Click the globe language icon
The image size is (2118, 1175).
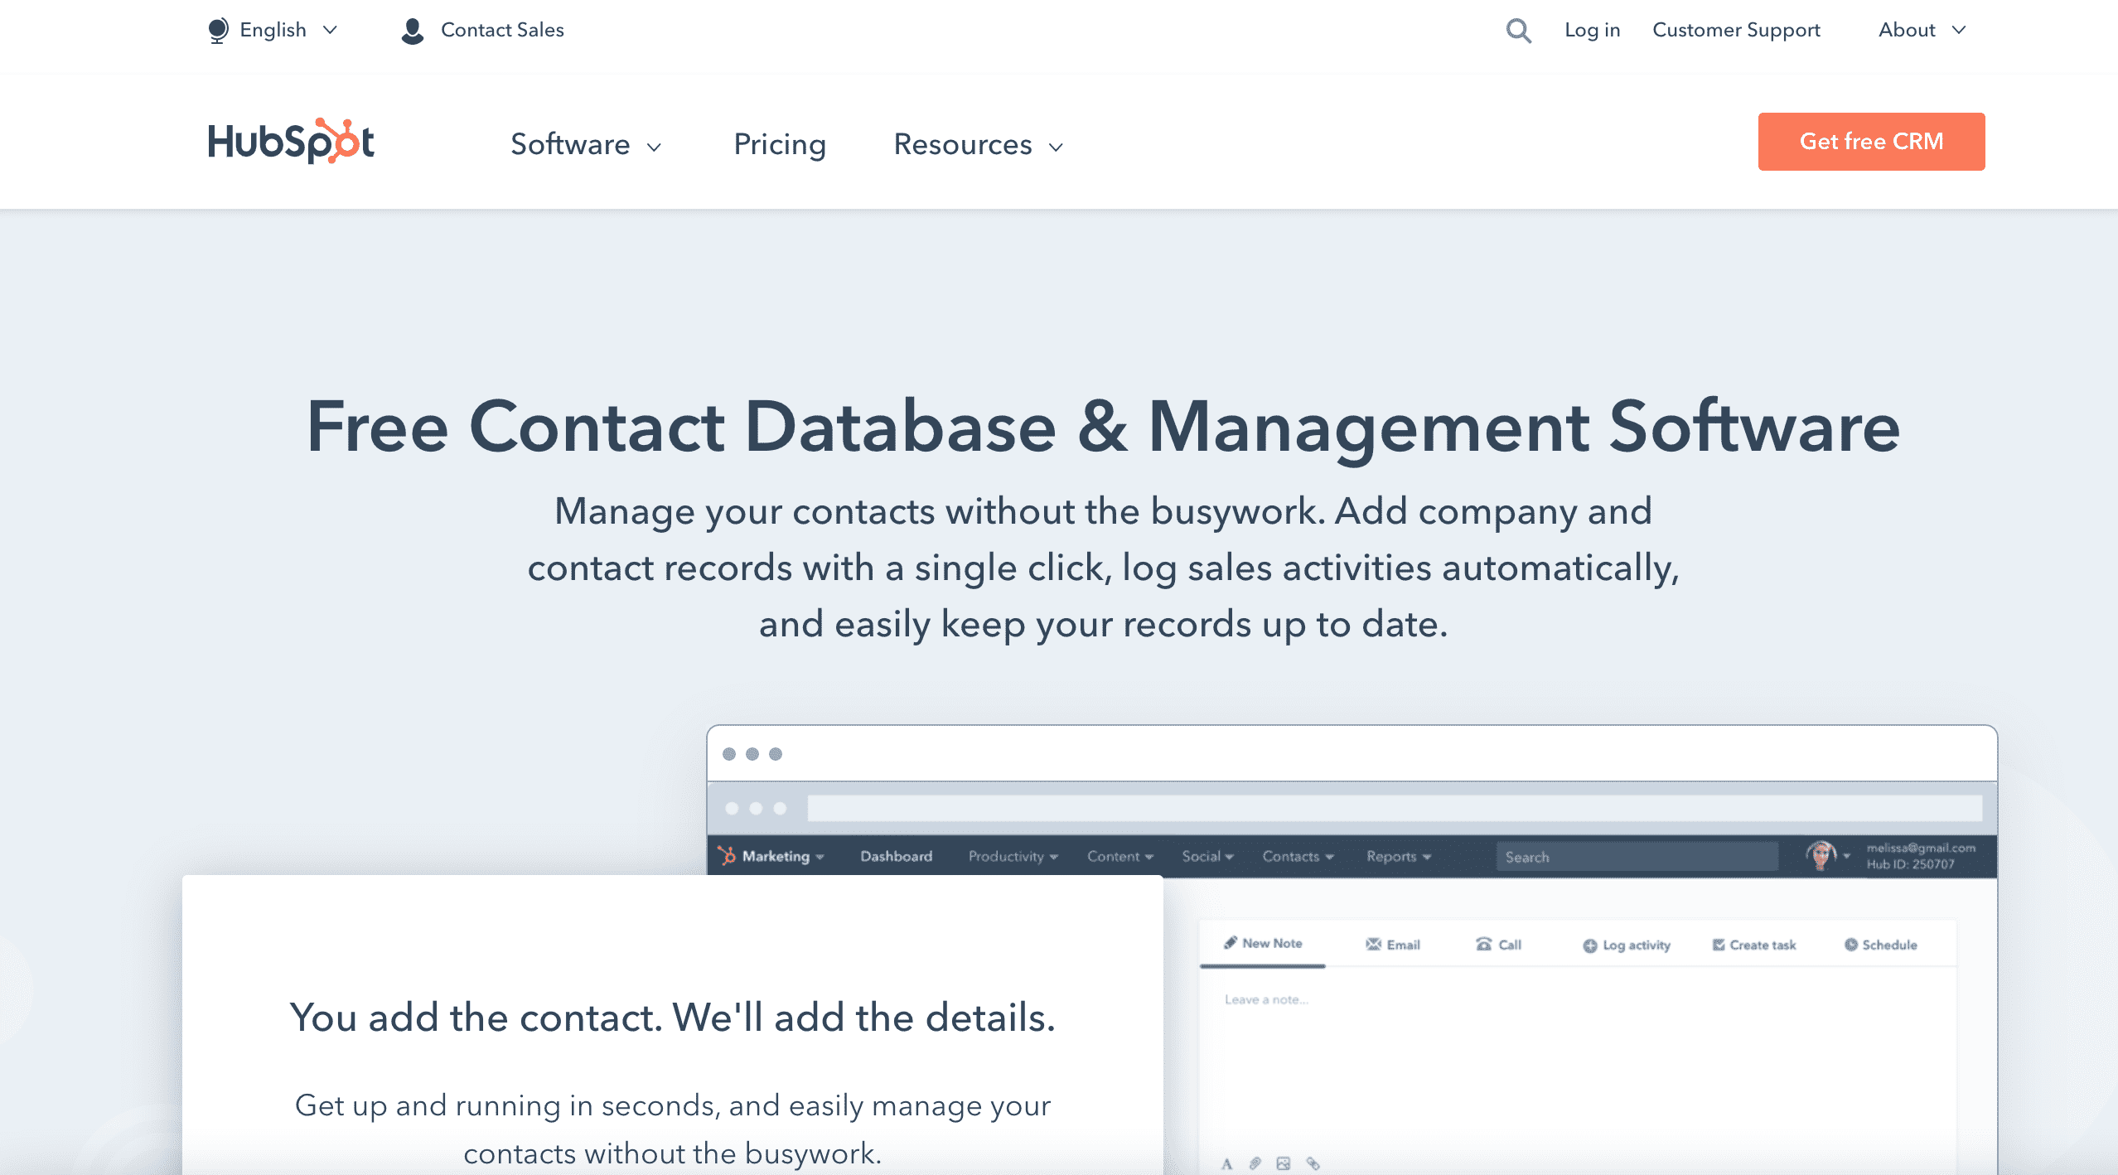(218, 31)
